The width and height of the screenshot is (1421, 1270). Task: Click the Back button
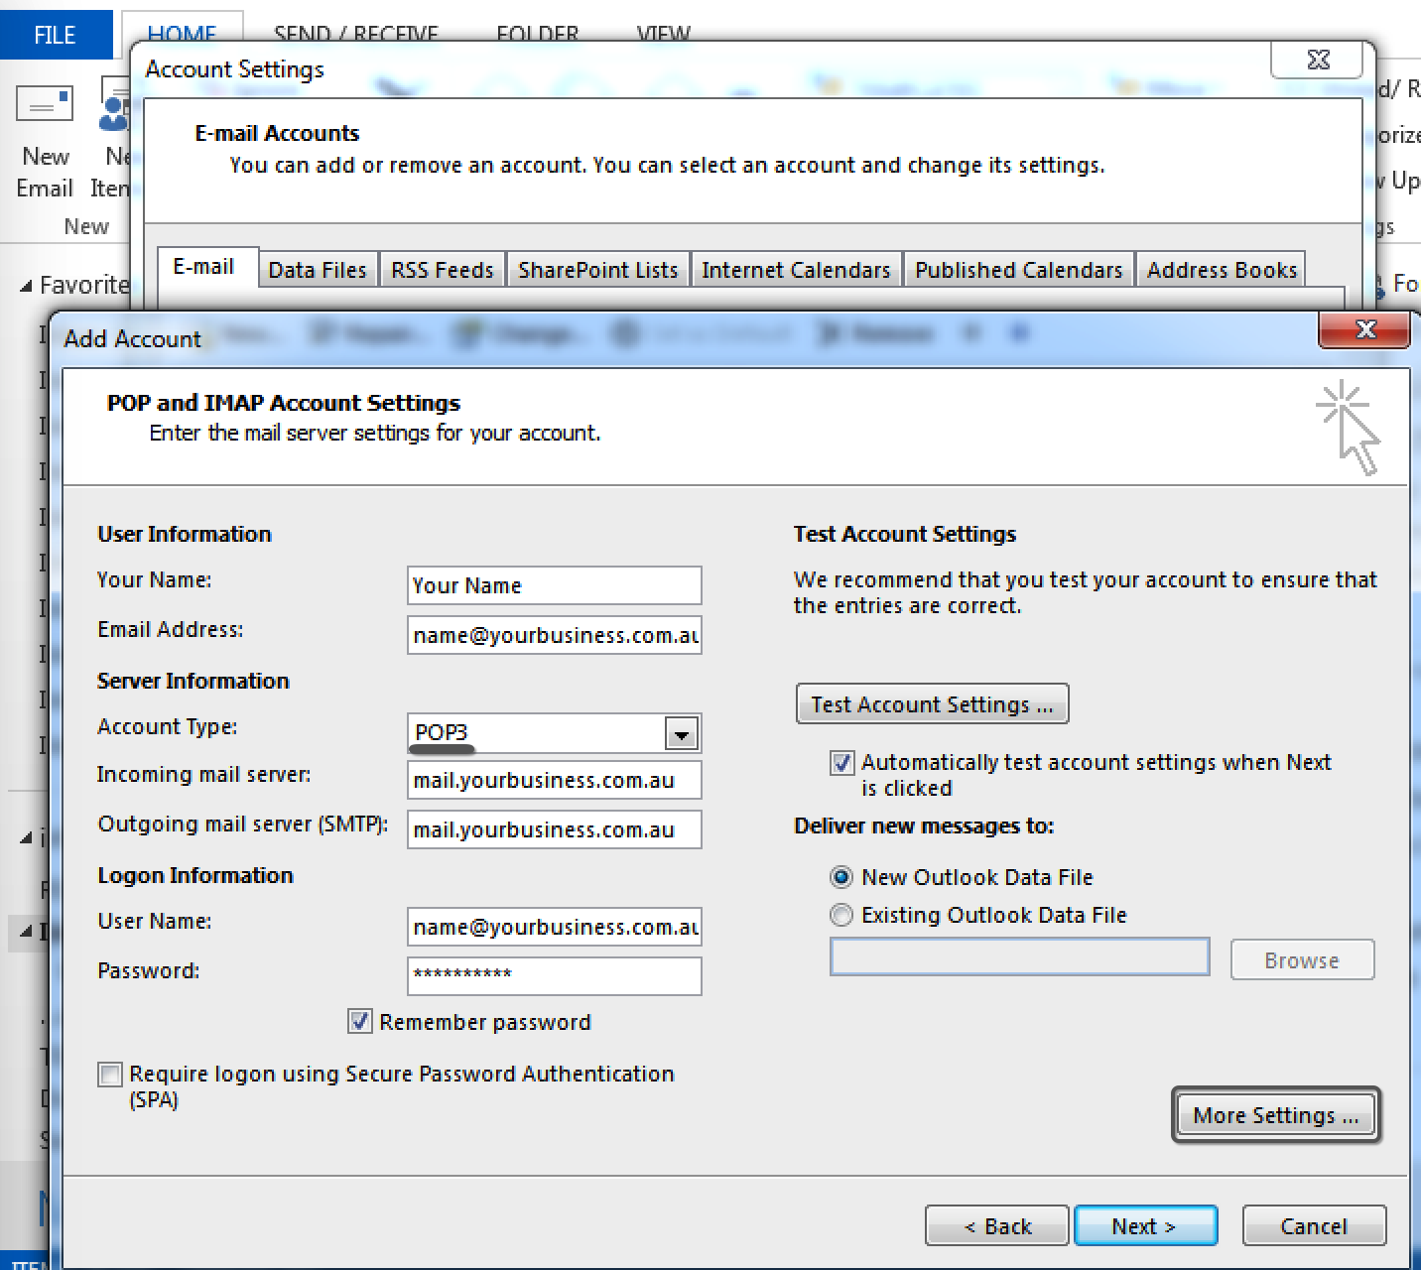pyautogui.click(x=997, y=1226)
